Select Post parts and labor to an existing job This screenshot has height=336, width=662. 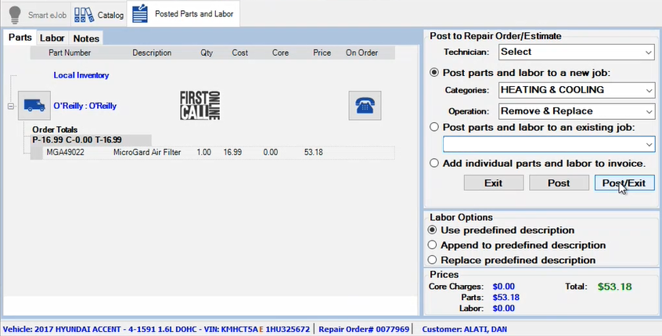434,127
